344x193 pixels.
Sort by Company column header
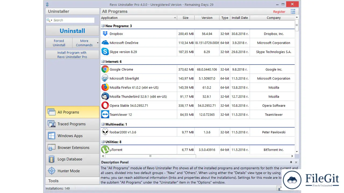(274, 18)
